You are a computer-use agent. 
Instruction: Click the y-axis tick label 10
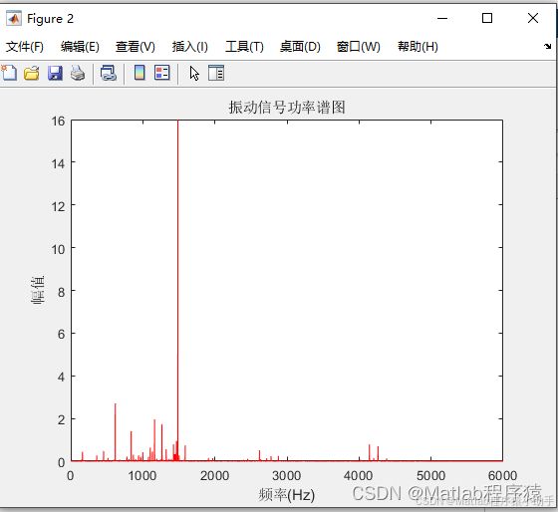point(58,249)
